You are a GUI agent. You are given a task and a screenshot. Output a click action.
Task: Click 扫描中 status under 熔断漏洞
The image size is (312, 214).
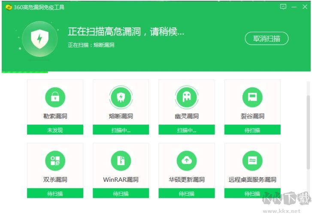[121, 130]
